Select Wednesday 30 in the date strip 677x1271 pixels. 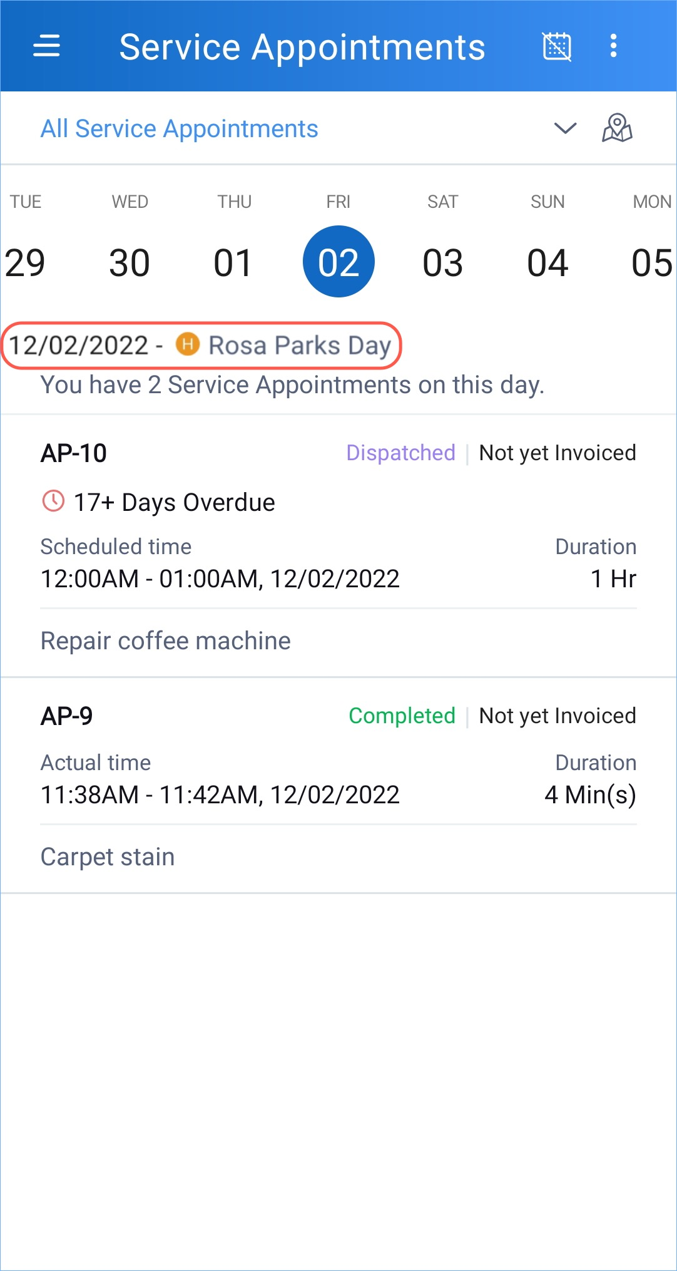coord(130,262)
